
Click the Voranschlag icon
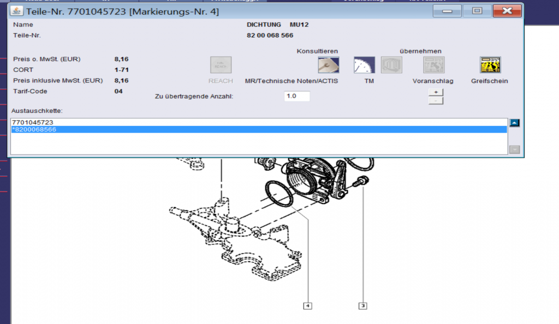[x=434, y=65]
